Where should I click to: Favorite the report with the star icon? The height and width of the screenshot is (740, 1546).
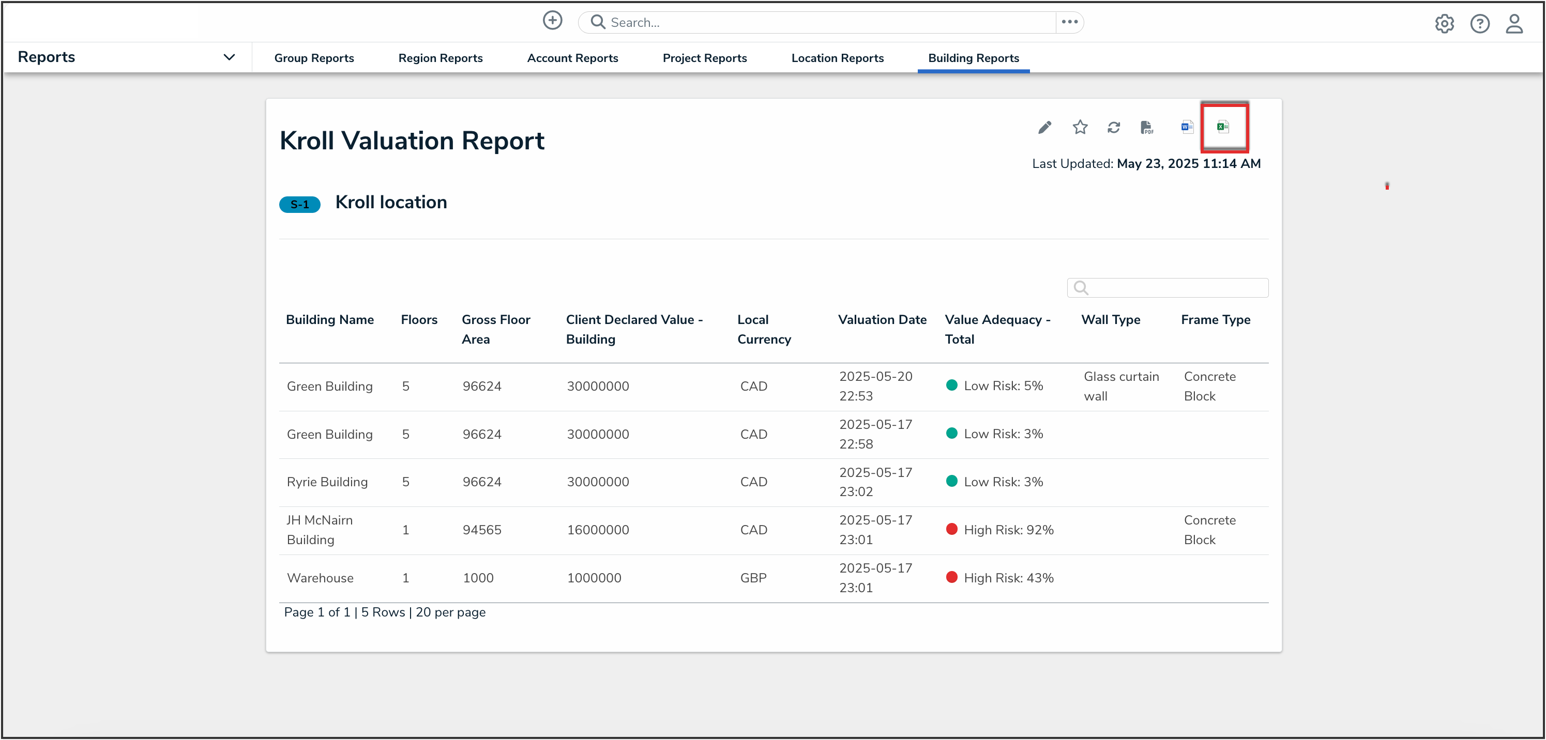[x=1080, y=127]
